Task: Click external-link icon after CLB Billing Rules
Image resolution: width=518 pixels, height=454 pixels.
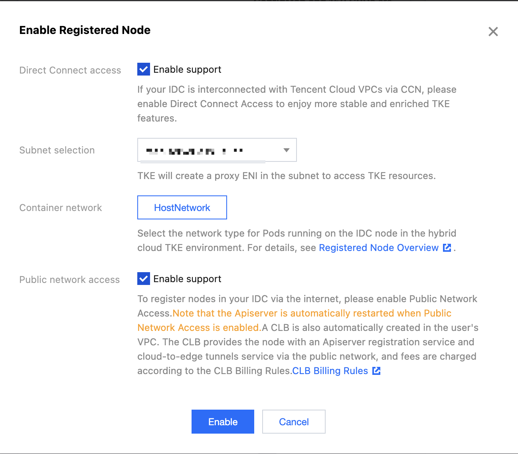Action: [376, 371]
